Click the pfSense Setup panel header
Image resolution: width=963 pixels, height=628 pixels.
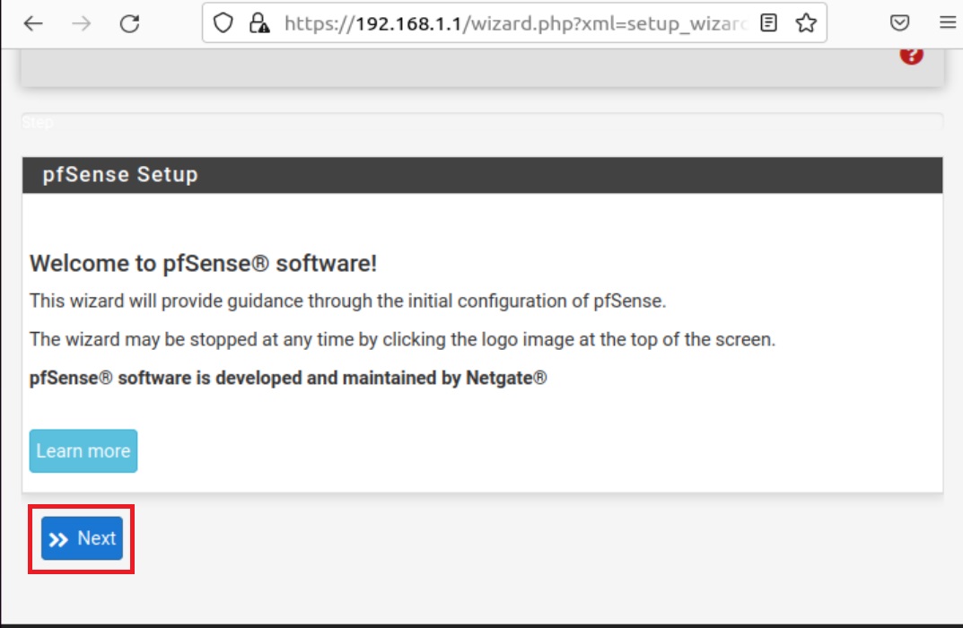(x=483, y=175)
